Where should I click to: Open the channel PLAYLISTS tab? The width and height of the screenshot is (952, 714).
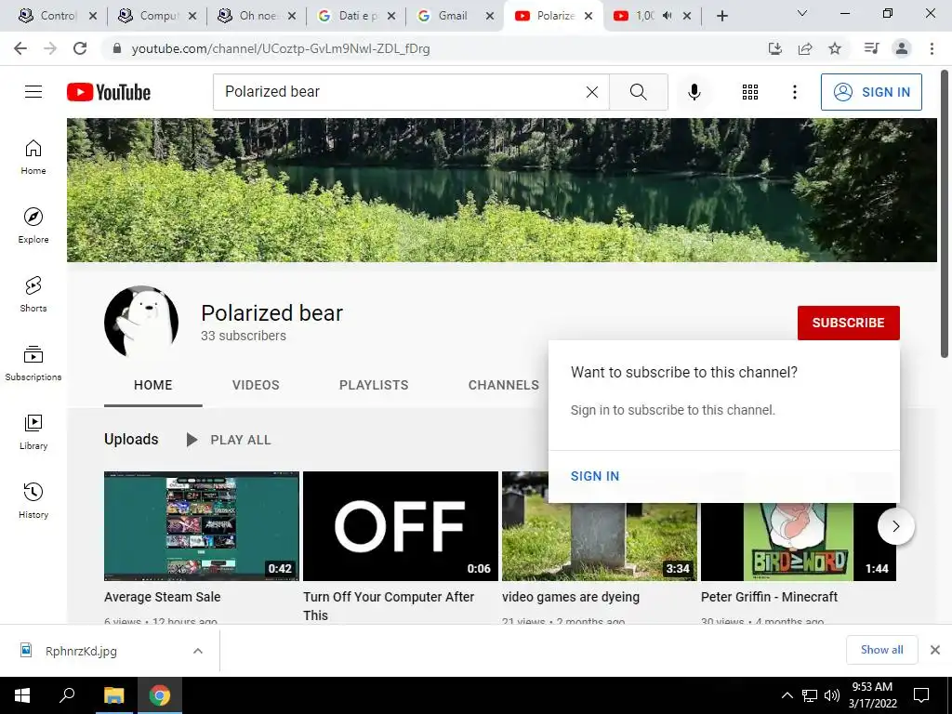click(374, 385)
